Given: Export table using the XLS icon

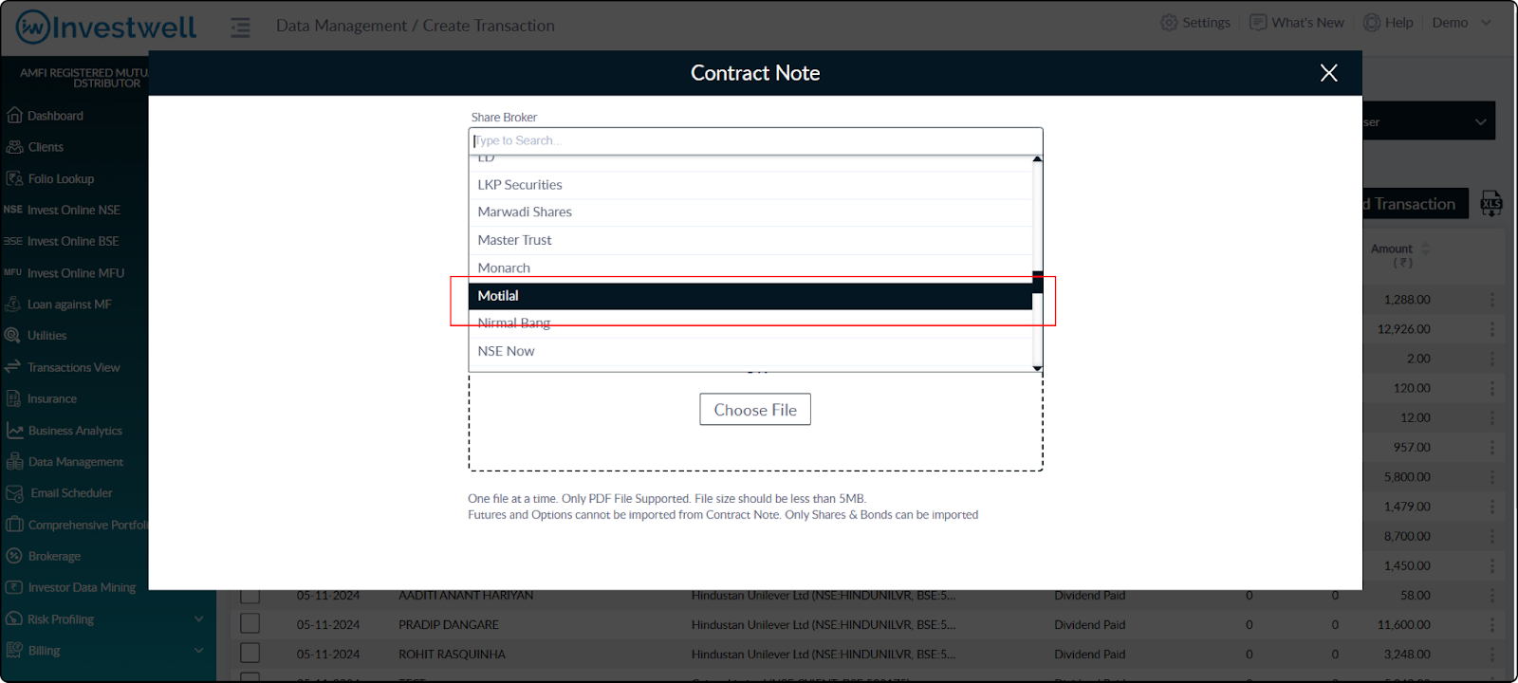Looking at the screenshot, I should click(1491, 203).
